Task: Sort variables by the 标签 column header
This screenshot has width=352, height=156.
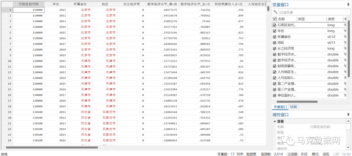Action: tap(312, 19)
